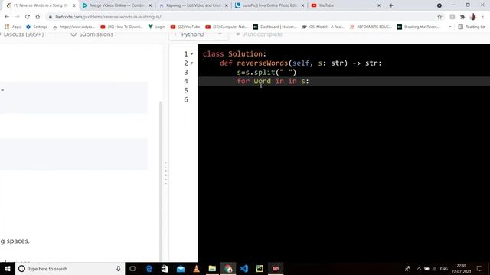Open PyCharm from the taskbar
Screen dimensions: 490x275
point(260,268)
